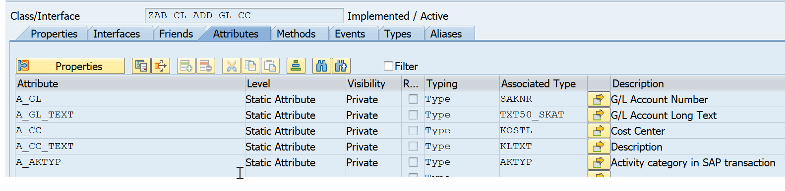This screenshot has width=785, height=191.
Task: Select the A_CC attribute cell
Action: coord(130,131)
